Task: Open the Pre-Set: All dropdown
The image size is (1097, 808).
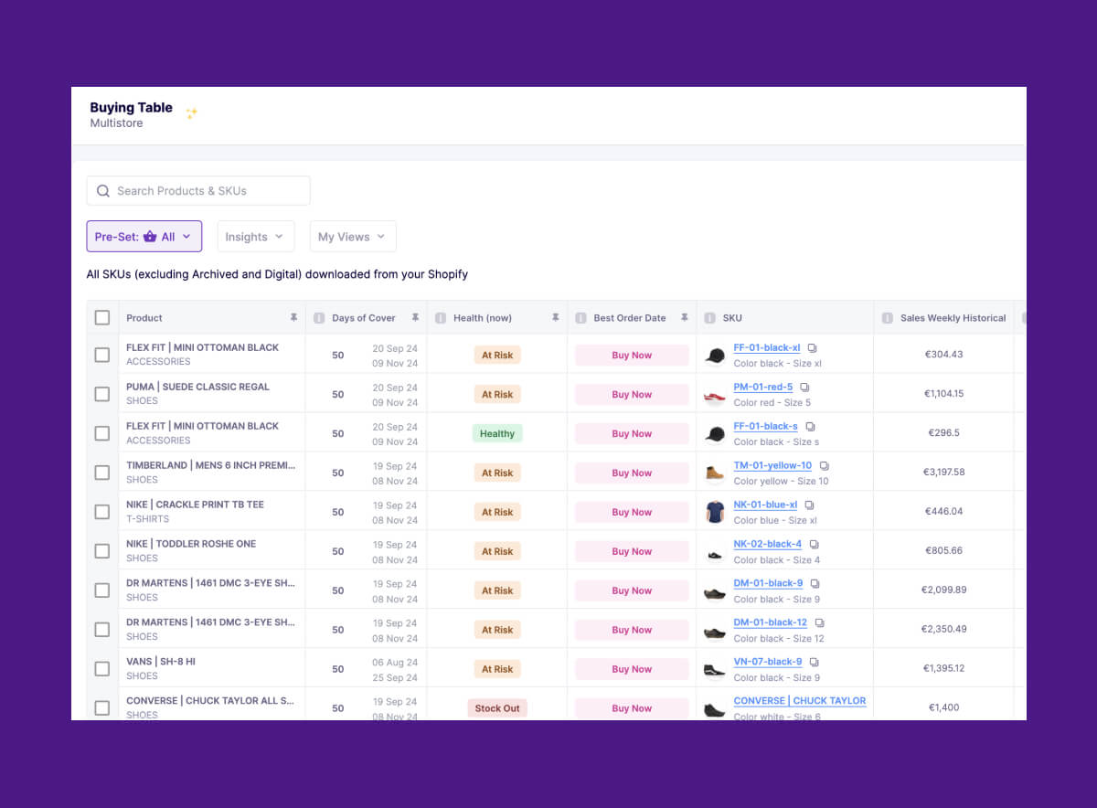Action: 144,237
